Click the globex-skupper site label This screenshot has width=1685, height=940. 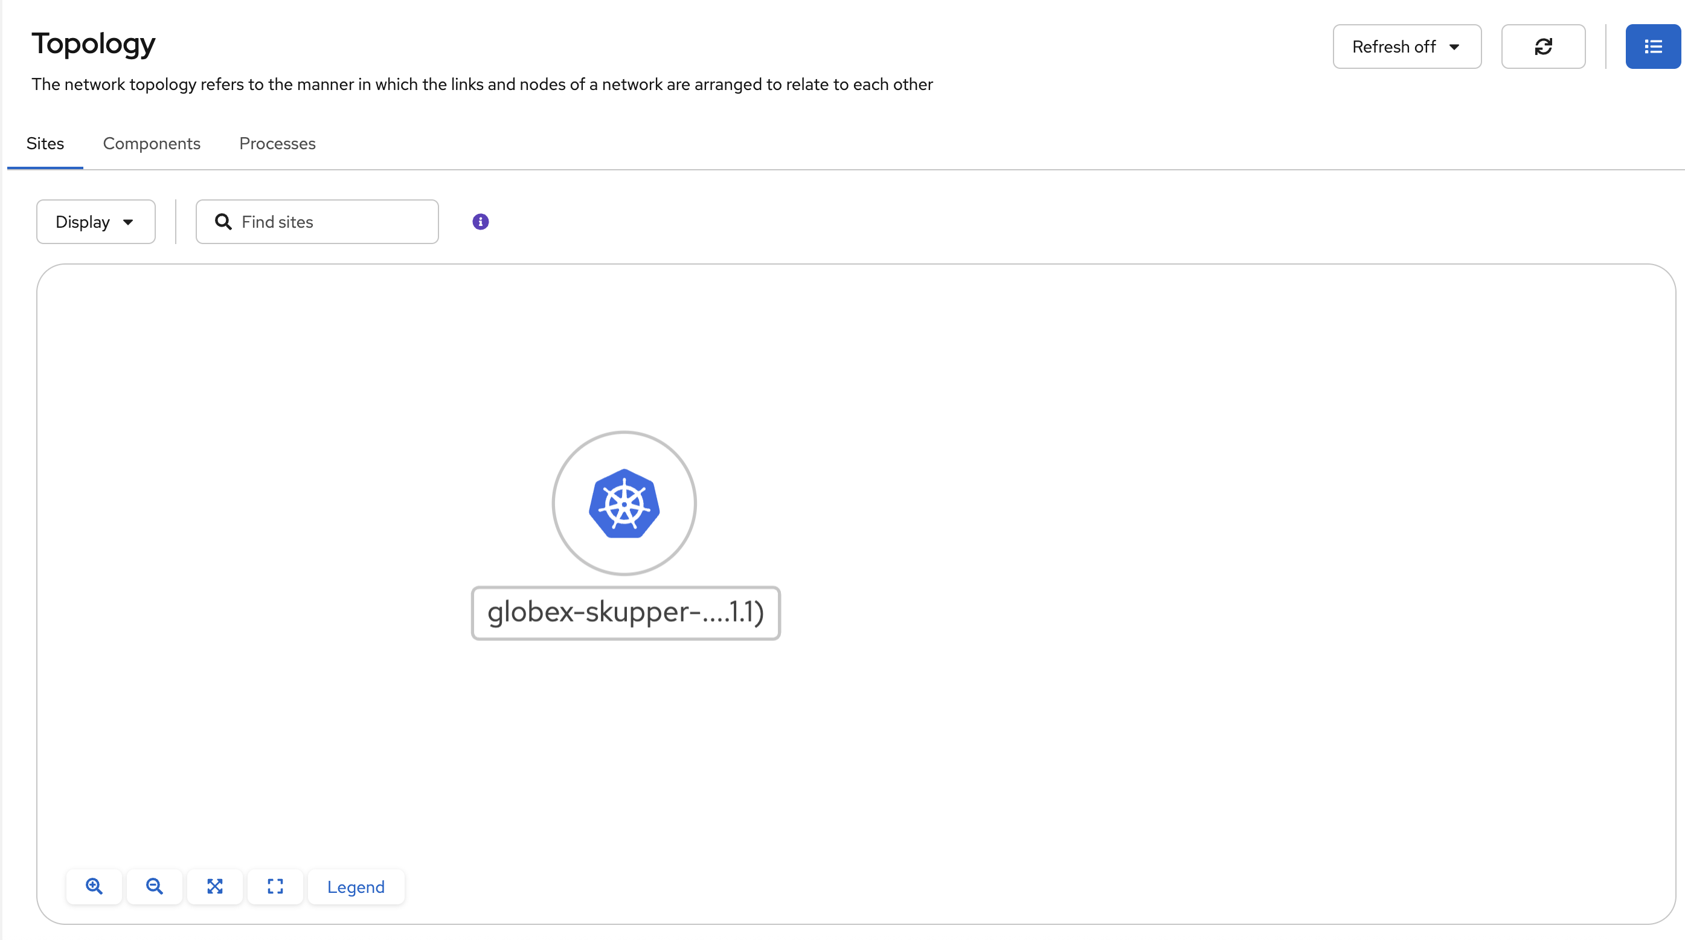coord(625,613)
